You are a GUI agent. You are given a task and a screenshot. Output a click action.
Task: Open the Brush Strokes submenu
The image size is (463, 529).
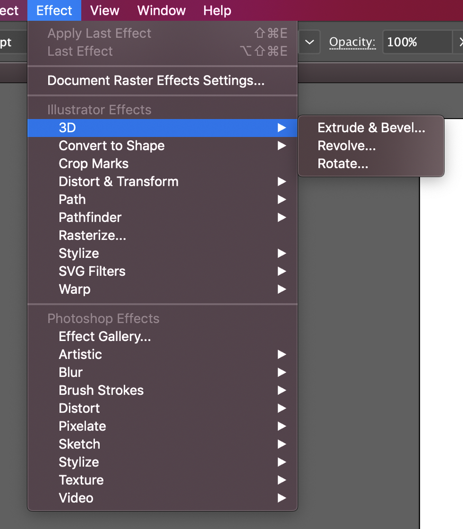[101, 390]
